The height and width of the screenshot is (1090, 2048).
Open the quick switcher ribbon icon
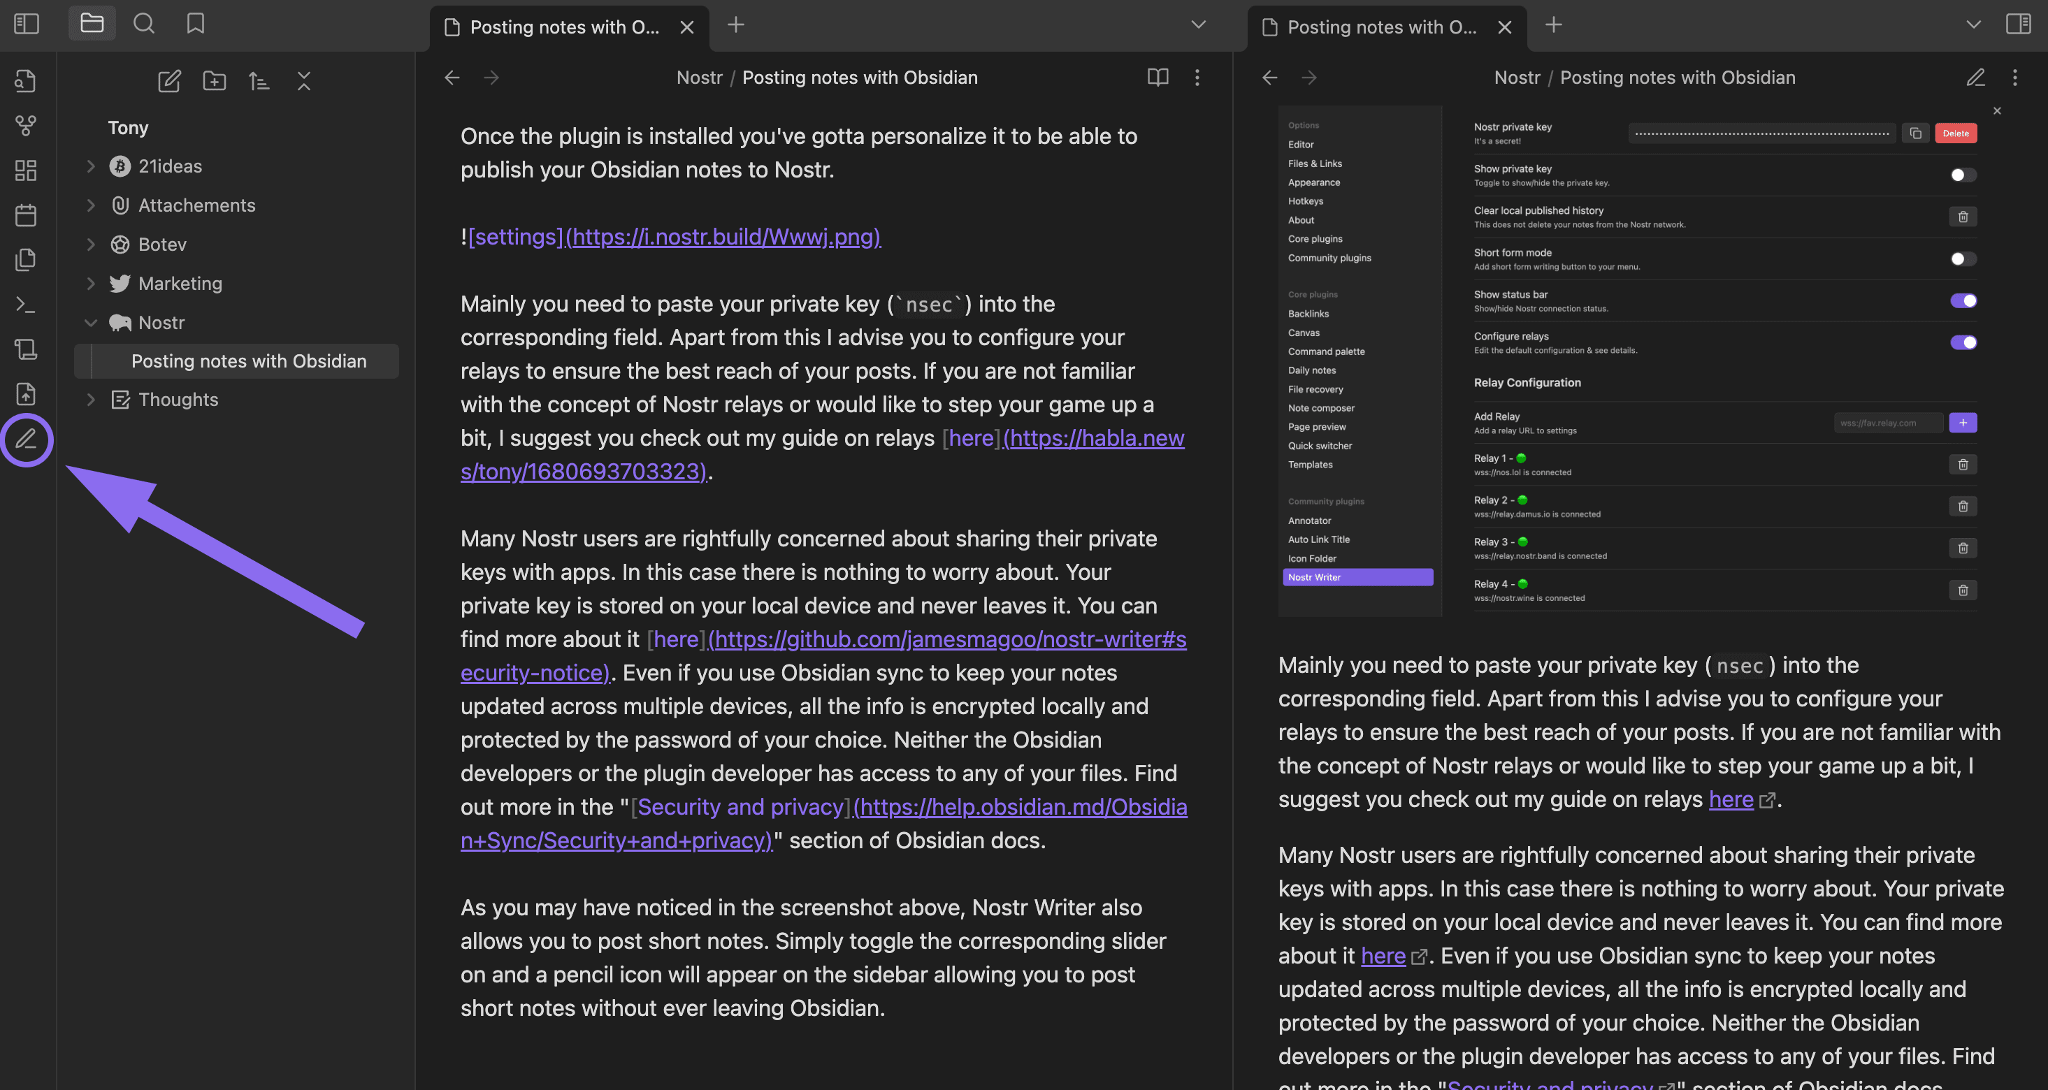pos(27,80)
